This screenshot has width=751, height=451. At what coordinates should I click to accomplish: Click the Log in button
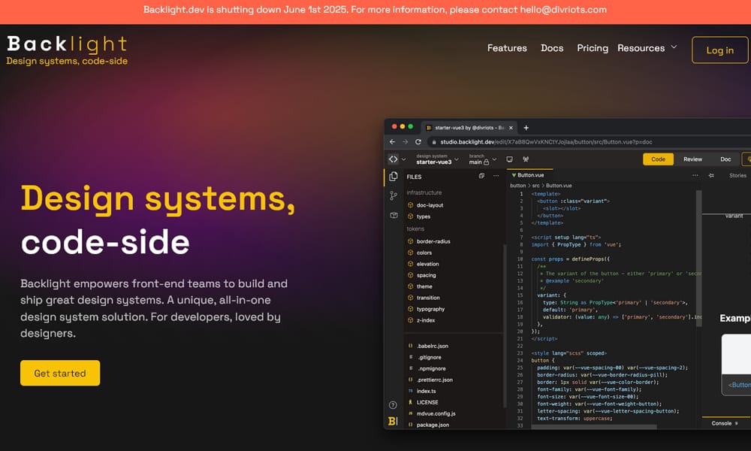(719, 50)
